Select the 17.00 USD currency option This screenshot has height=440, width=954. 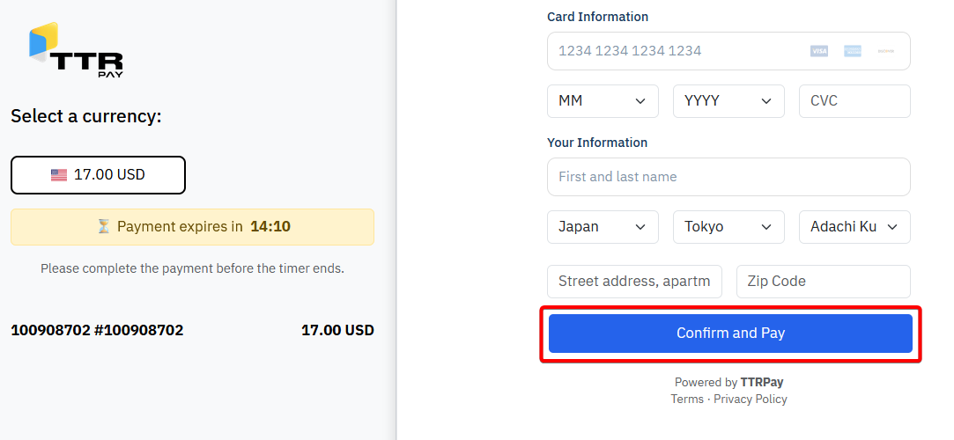(98, 175)
